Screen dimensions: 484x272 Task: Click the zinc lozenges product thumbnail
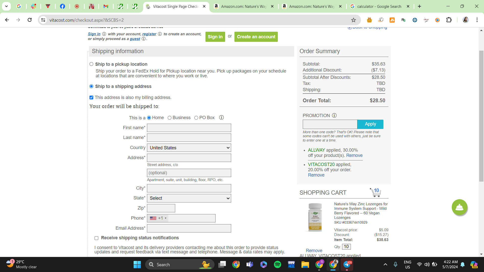[315, 217]
